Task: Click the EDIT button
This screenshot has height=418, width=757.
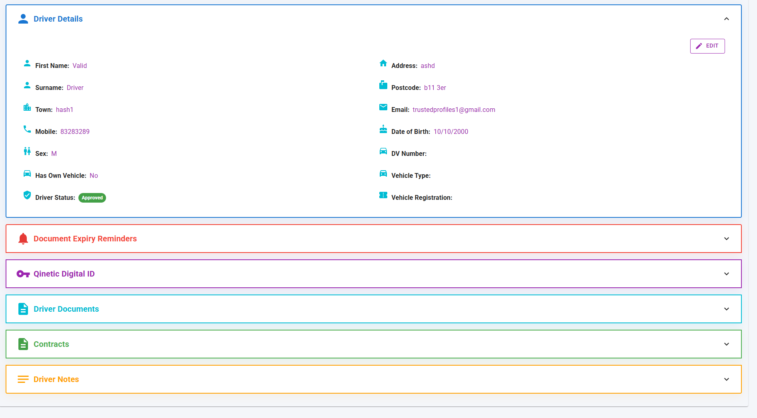Action: click(x=707, y=46)
